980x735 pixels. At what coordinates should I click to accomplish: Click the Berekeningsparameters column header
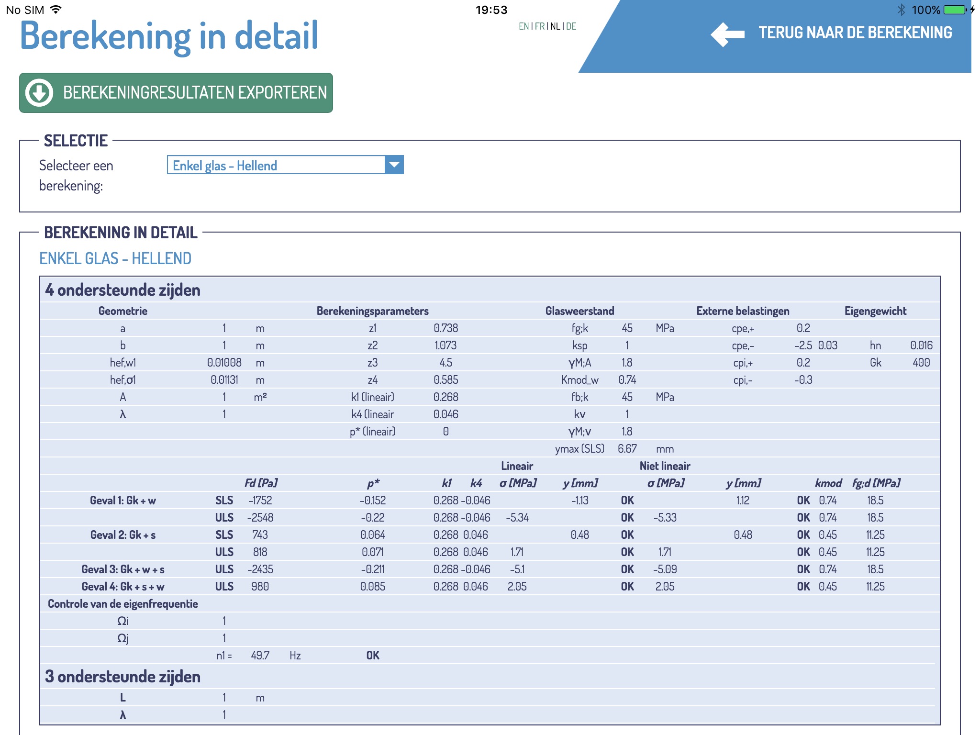coord(373,311)
